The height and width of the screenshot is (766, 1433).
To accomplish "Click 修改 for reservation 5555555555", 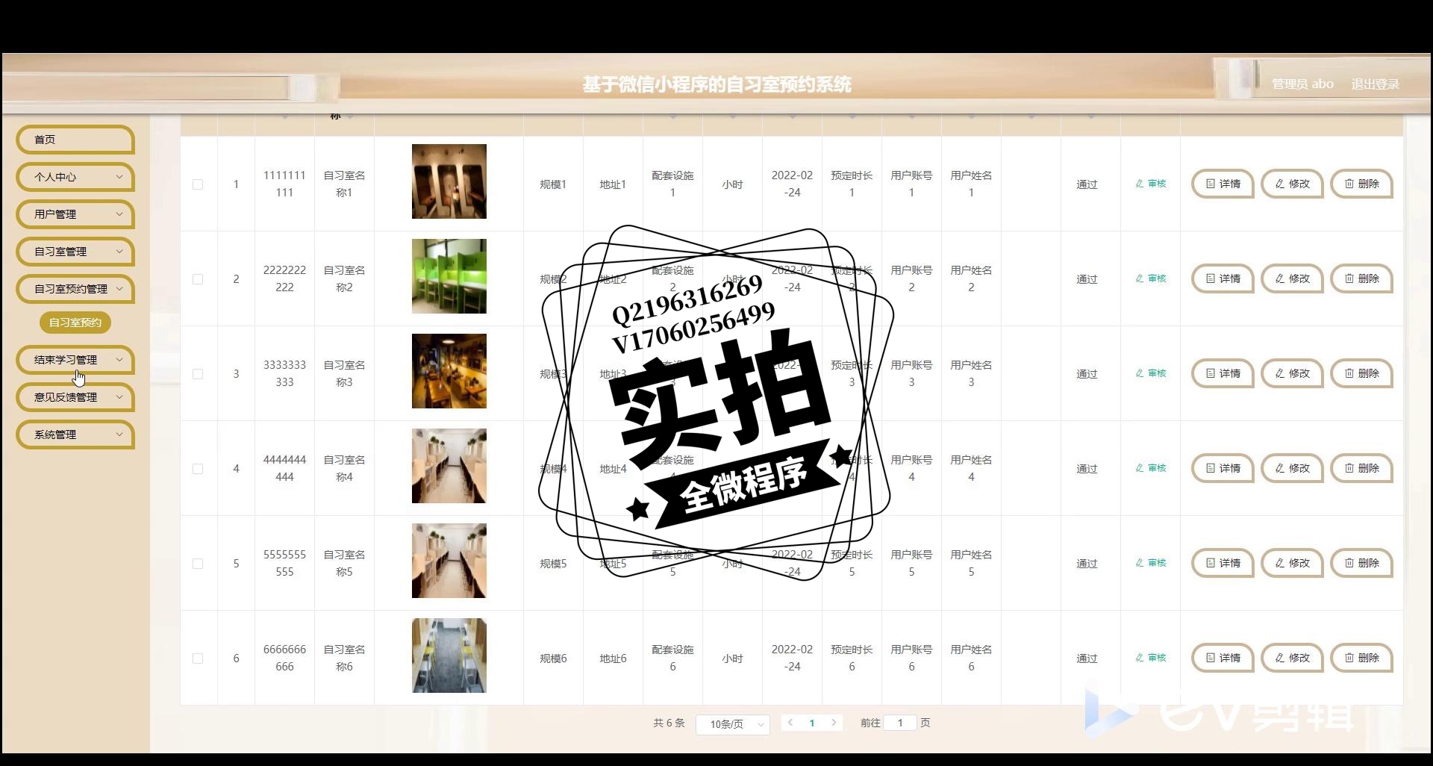I will click(1292, 563).
